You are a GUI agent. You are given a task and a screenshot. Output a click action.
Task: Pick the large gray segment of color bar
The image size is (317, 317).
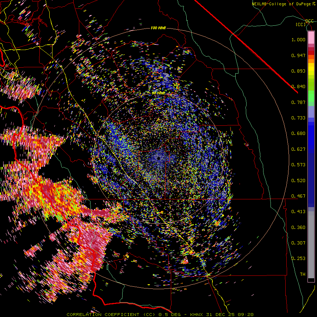click(311, 245)
